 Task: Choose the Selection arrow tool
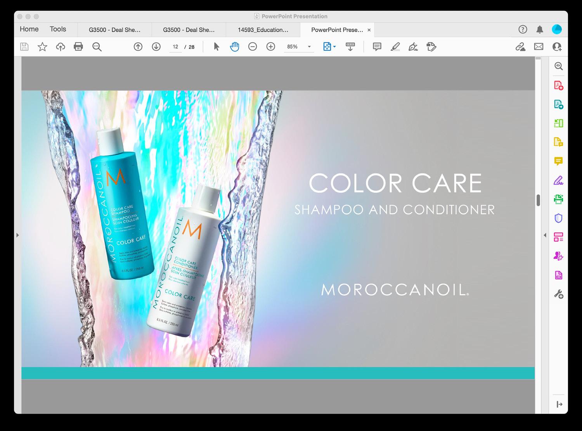click(217, 47)
